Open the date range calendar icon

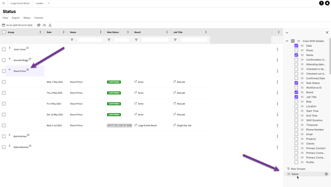[3, 25]
